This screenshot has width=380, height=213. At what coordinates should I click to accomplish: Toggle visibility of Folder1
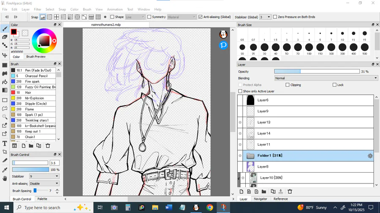(240, 156)
